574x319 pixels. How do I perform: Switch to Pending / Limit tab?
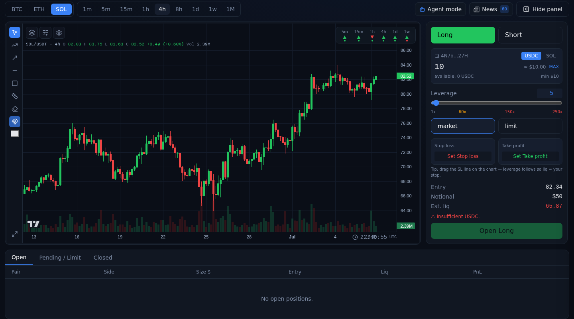tap(60, 258)
